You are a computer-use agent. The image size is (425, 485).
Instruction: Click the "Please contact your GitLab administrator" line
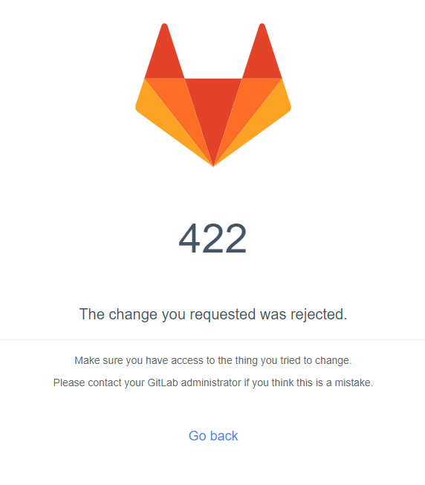point(213,383)
